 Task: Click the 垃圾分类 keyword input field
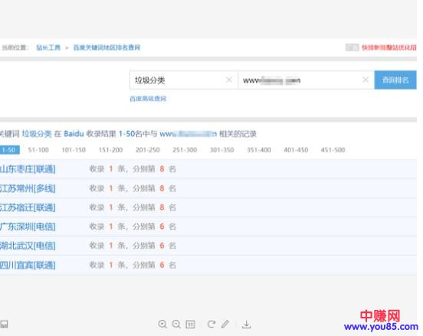[184, 80]
